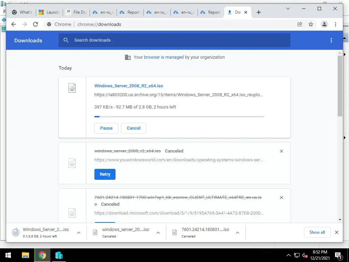Close the bottom download shelf
Screen dimensions: 349x262
[336, 232]
